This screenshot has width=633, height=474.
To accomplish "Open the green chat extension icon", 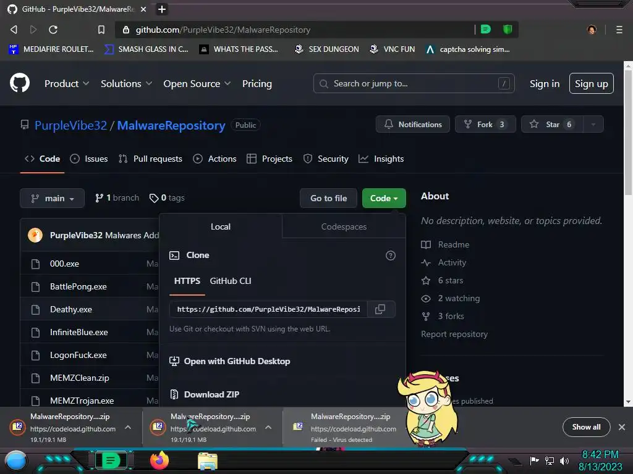I will pyautogui.click(x=486, y=29).
